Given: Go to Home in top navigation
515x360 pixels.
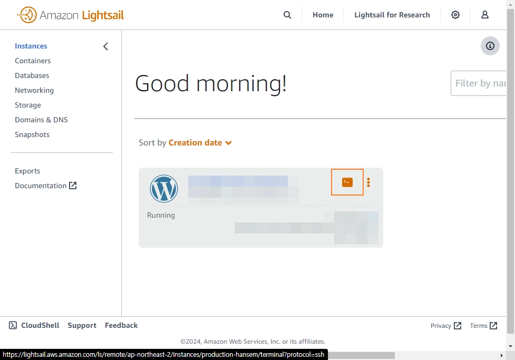Looking at the screenshot, I should pyautogui.click(x=323, y=15).
